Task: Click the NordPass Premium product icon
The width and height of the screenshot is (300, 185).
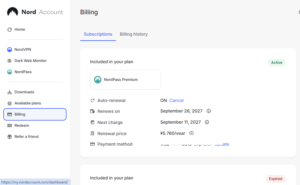Action: 98,80
